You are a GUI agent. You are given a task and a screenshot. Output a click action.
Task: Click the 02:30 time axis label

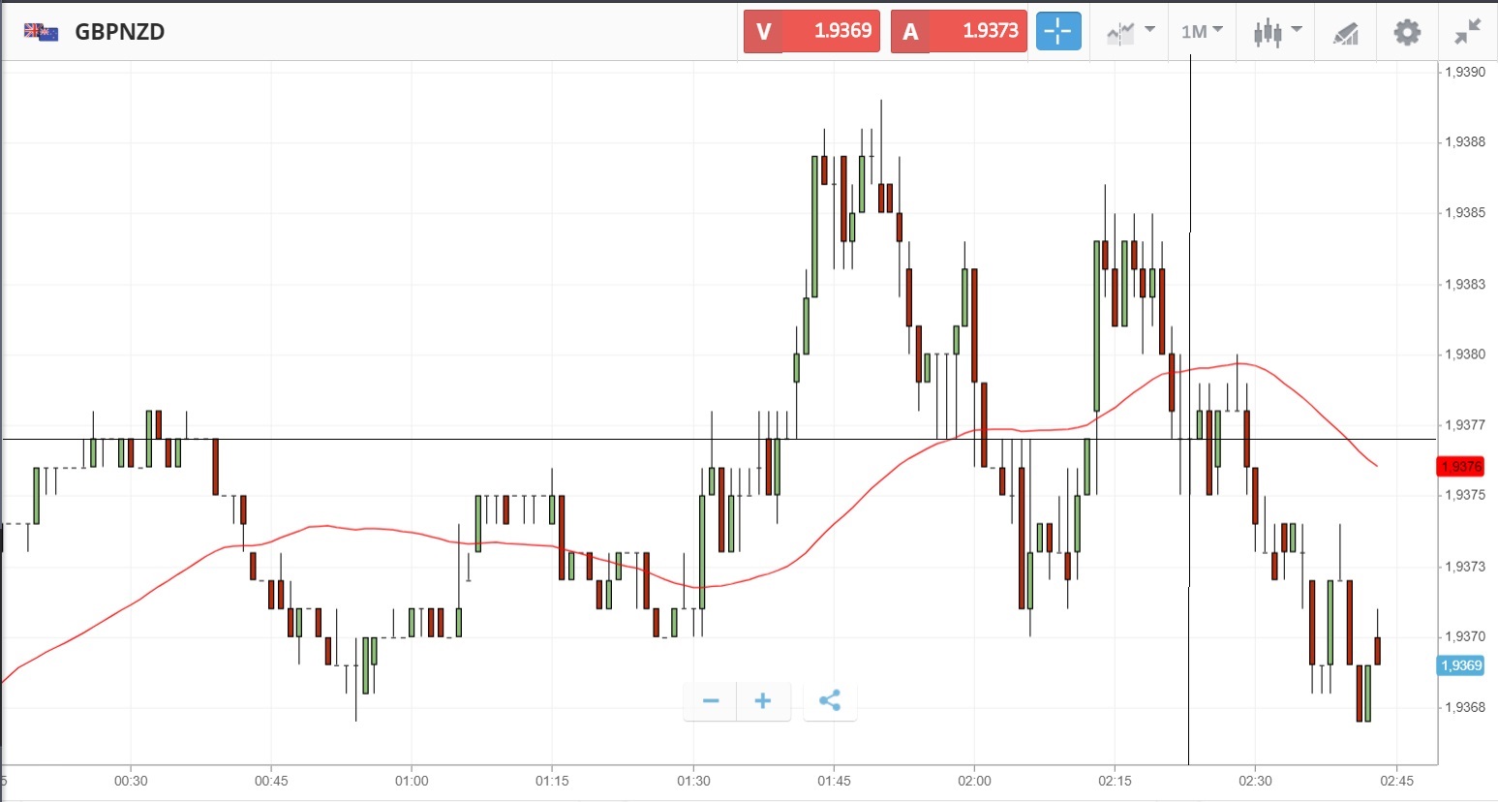coord(1255,781)
